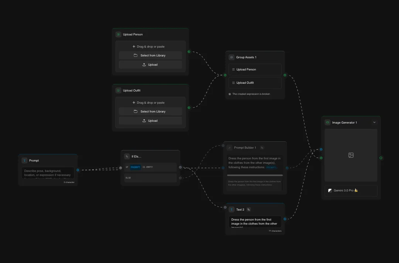
Task: Click the T icon on the Text 2 node
Action: pos(232,209)
